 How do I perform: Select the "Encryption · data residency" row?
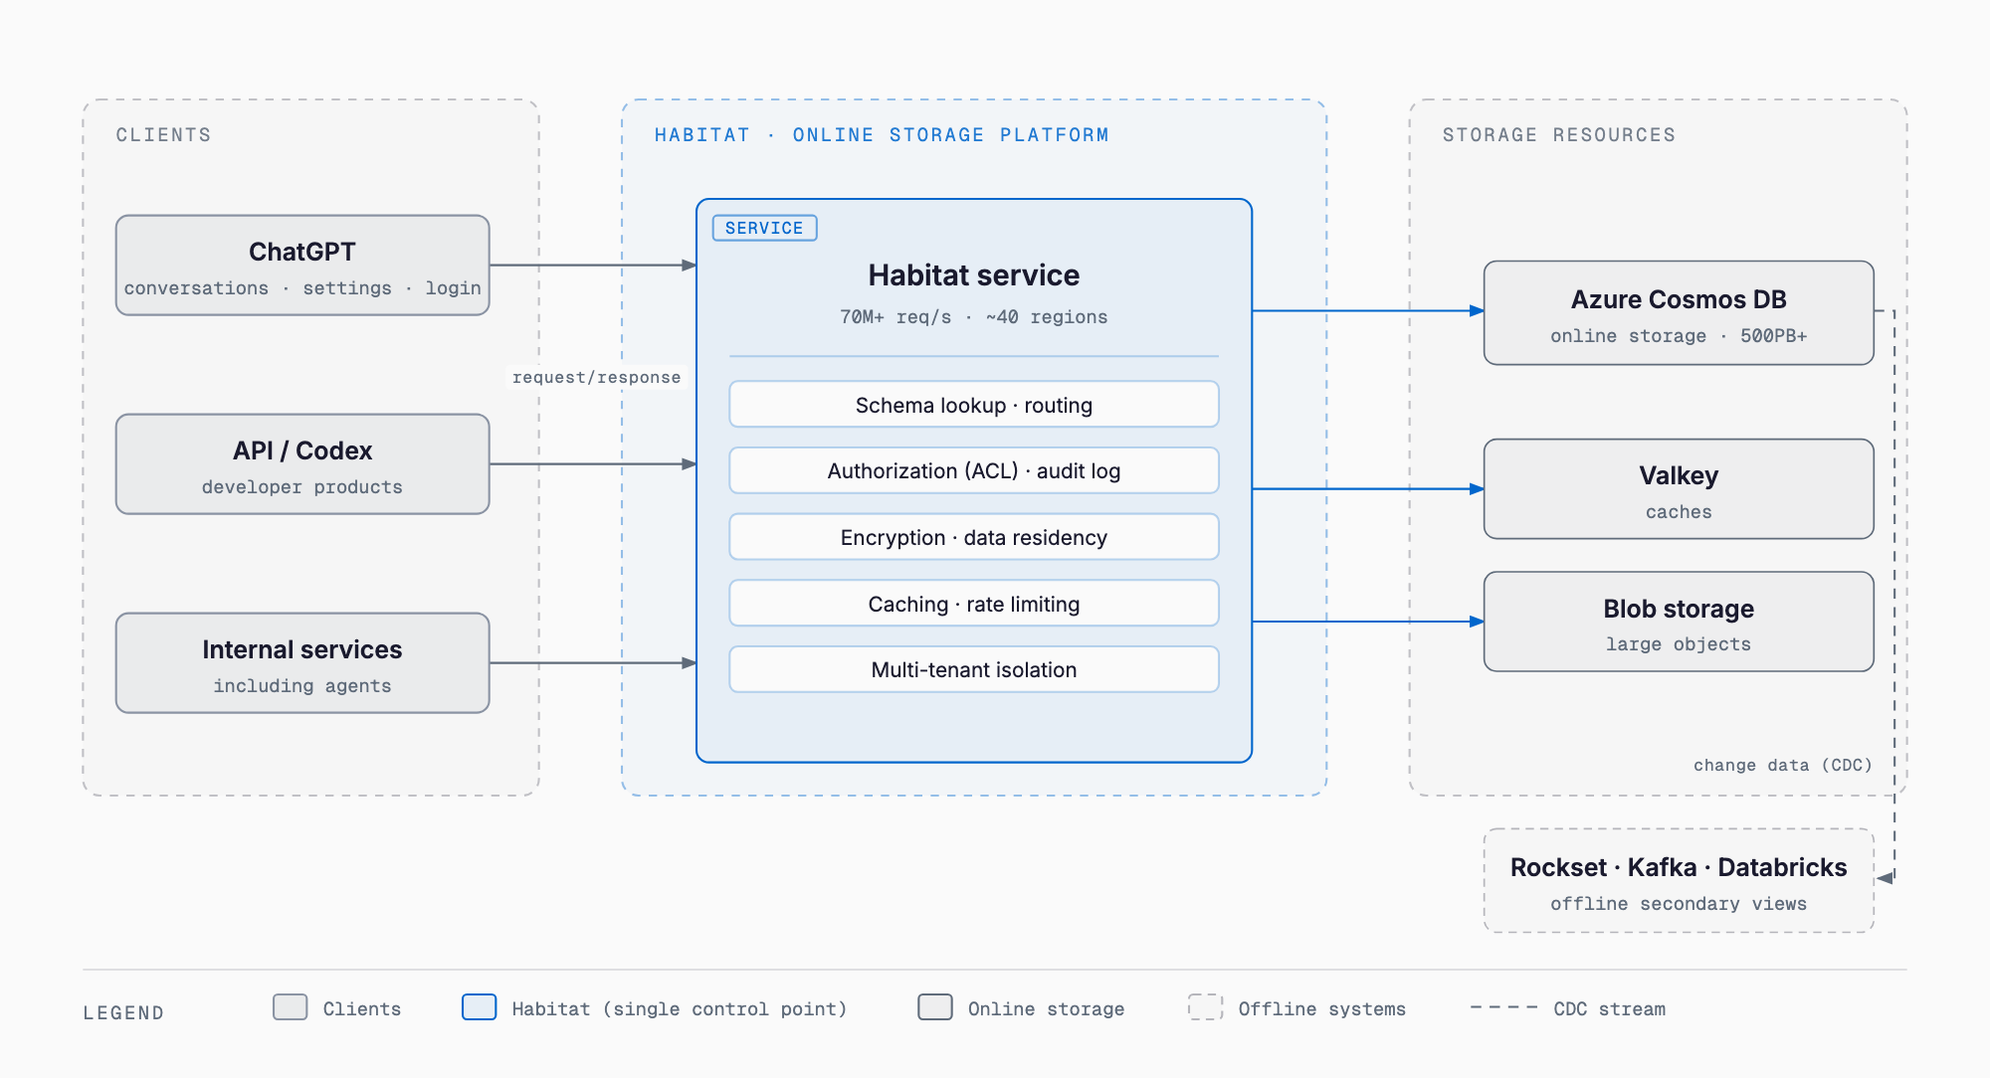(974, 537)
